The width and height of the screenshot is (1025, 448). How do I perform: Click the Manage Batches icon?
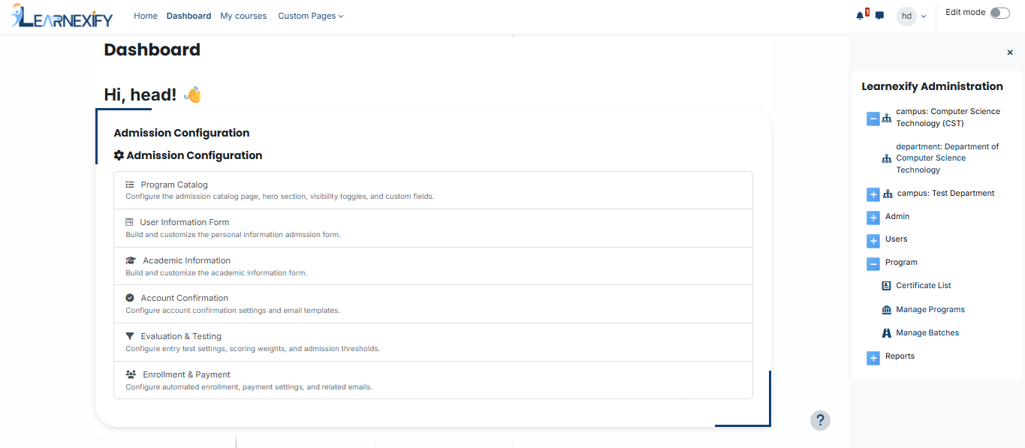886,333
